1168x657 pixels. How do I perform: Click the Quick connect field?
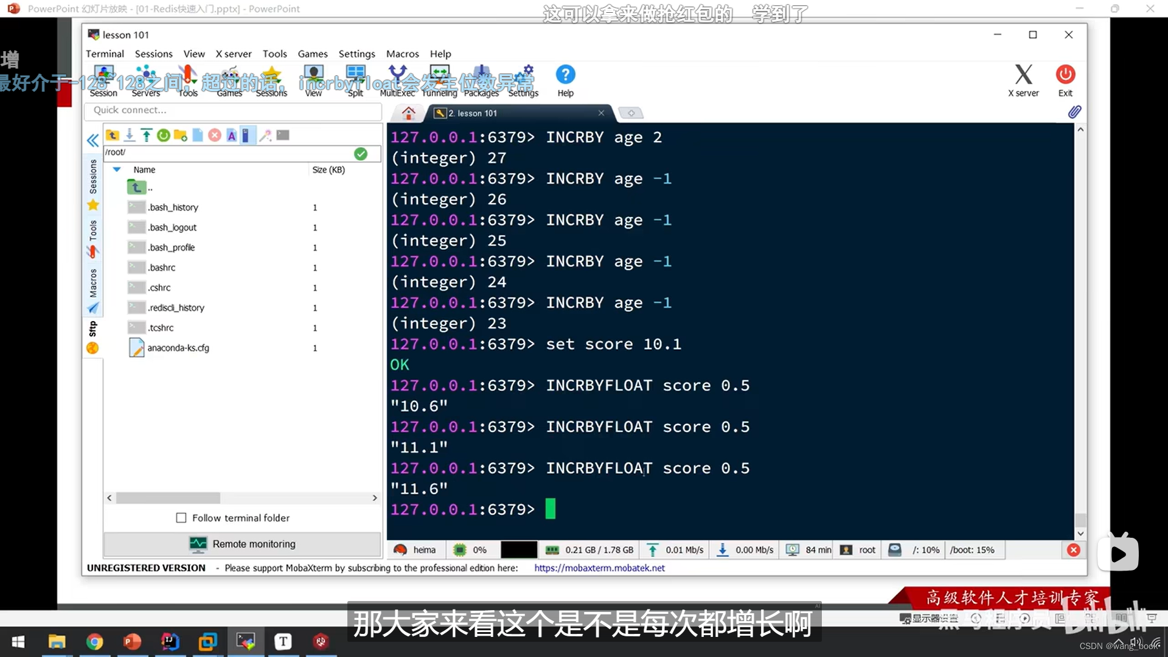coord(234,111)
